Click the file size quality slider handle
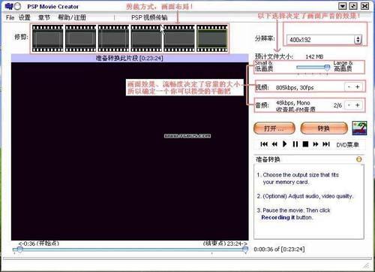This screenshot has height=272, width=375. click(327, 67)
